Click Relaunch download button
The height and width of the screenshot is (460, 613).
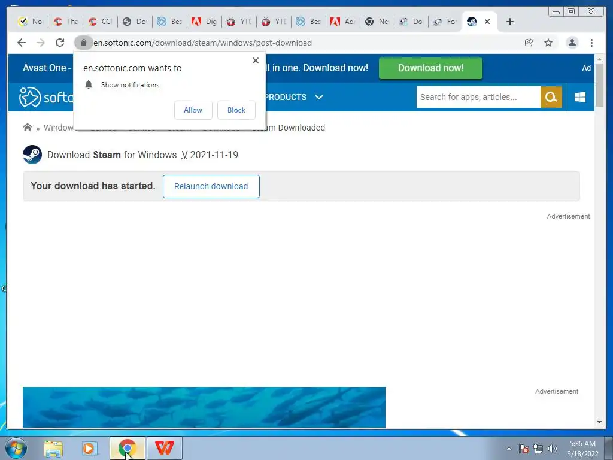click(x=211, y=187)
